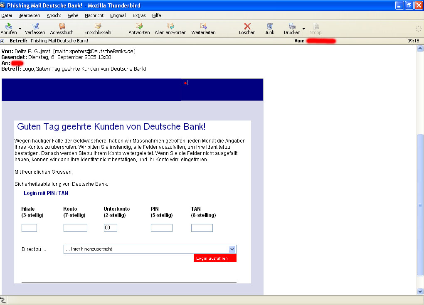
Task: Click the 09:18 time in header
Action: 413,41
